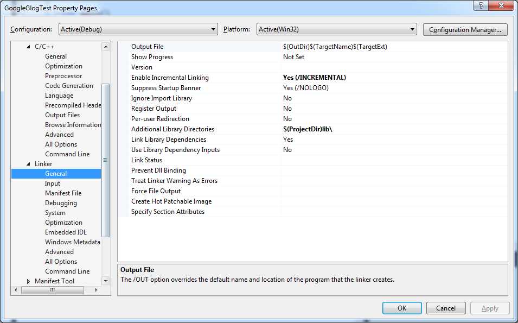Select Command Line under Linker

pyautogui.click(x=67, y=271)
